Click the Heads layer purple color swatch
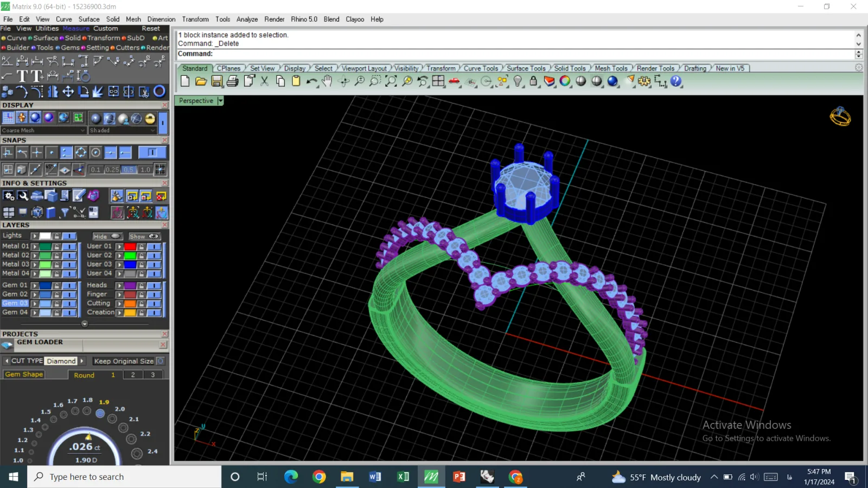 point(130,286)
